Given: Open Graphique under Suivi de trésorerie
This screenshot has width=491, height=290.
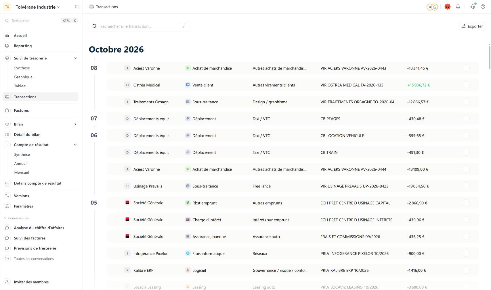Looking at the screenshot, I should coord(23,77).
